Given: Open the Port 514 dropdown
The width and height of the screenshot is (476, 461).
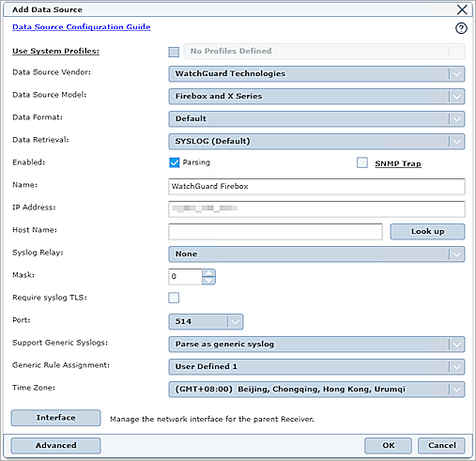Looking at the screenshot, I should 206,322.
